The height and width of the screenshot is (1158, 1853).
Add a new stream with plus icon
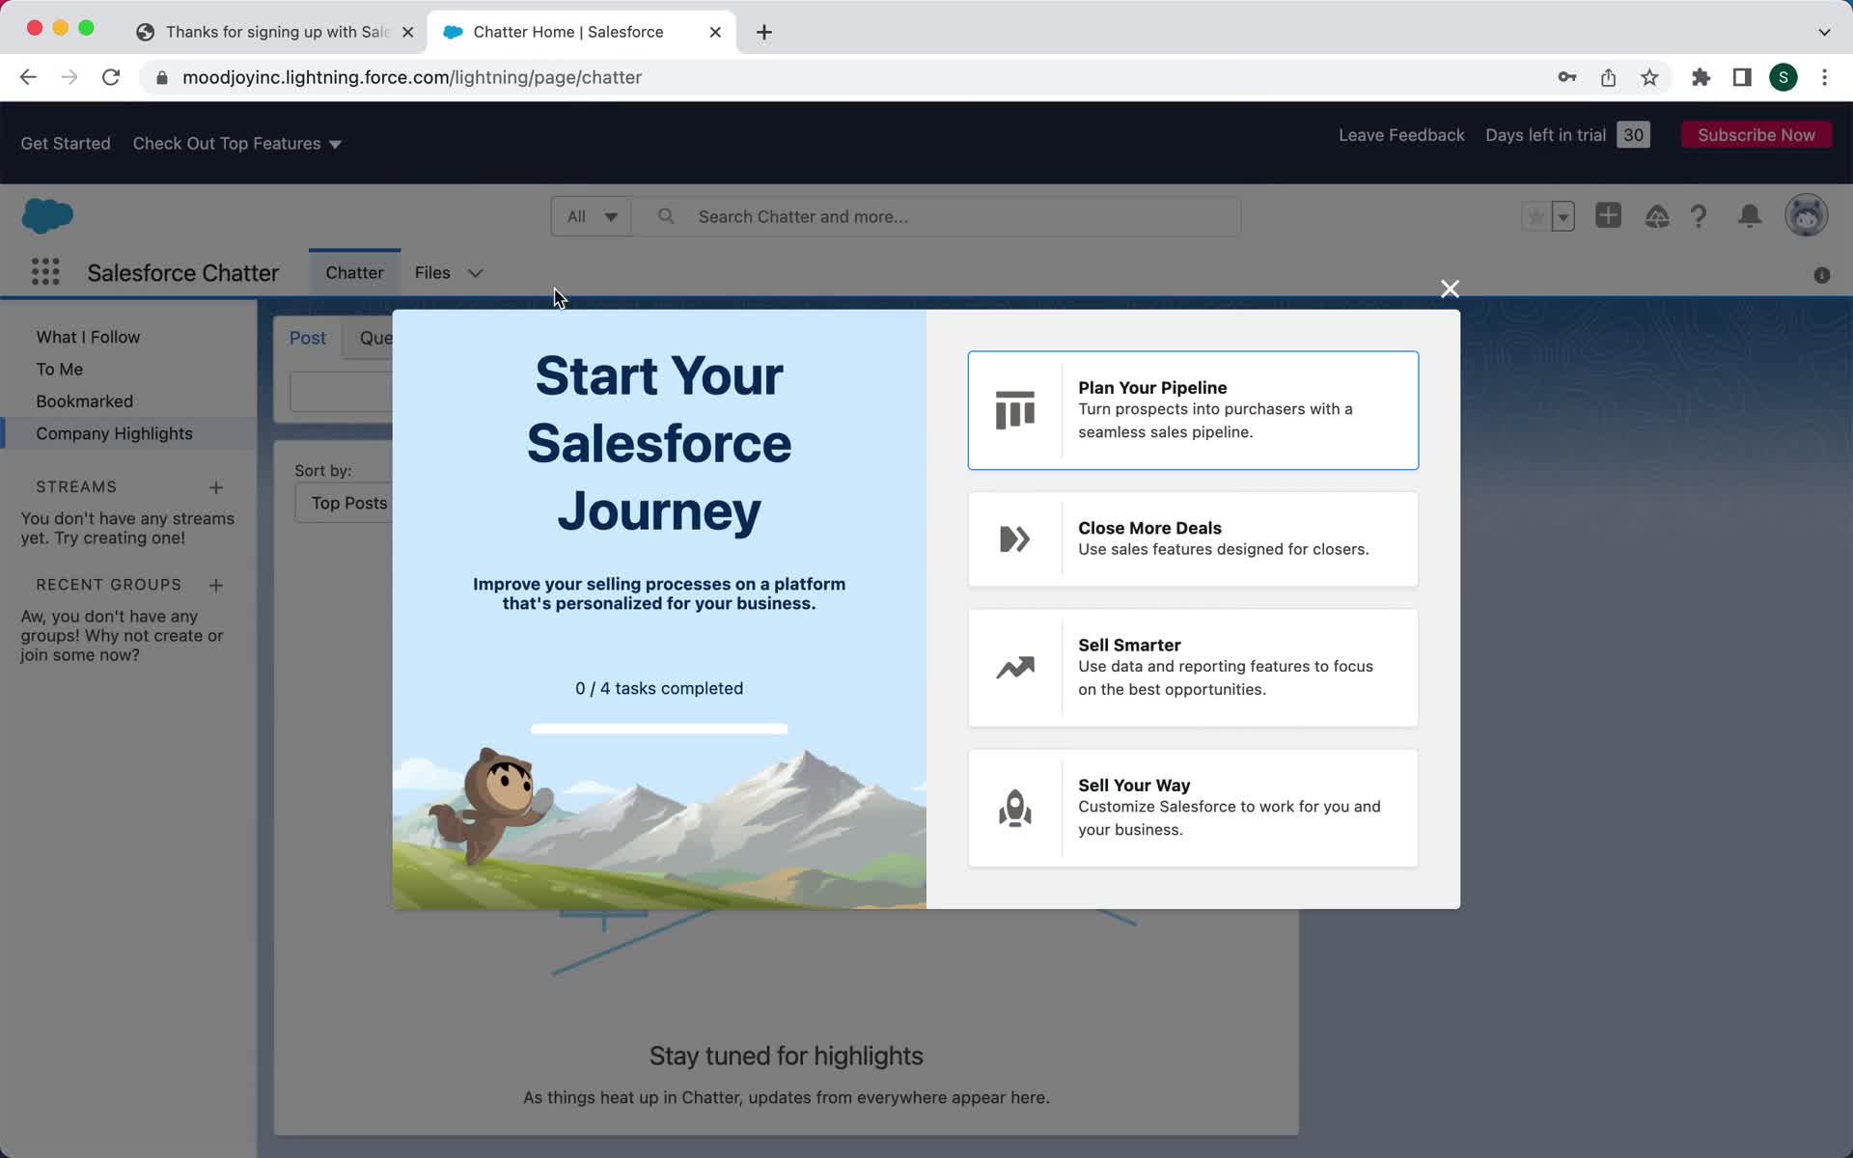pos(216,487)
